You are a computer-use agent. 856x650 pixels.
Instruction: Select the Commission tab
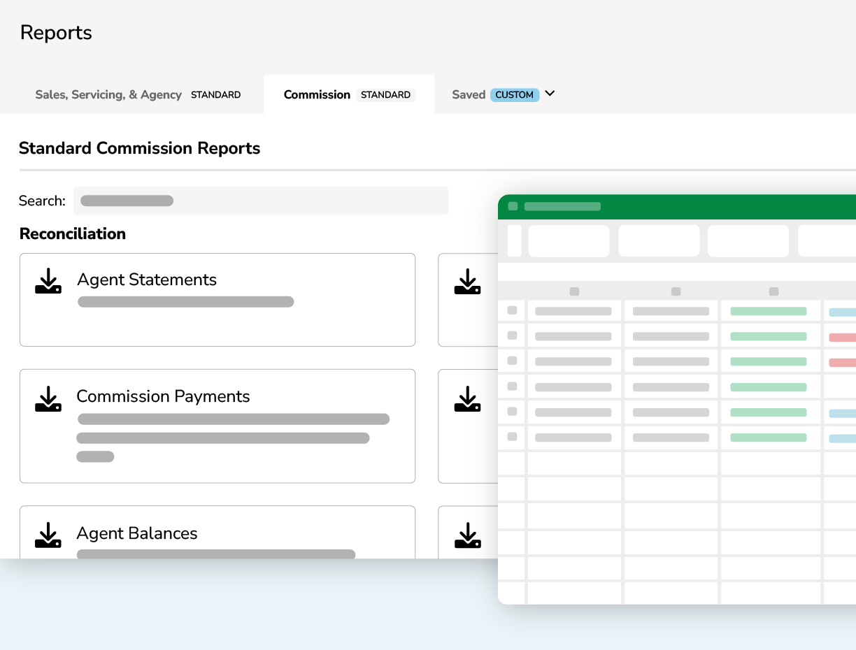pyautogui.click(x=349, y=94)
